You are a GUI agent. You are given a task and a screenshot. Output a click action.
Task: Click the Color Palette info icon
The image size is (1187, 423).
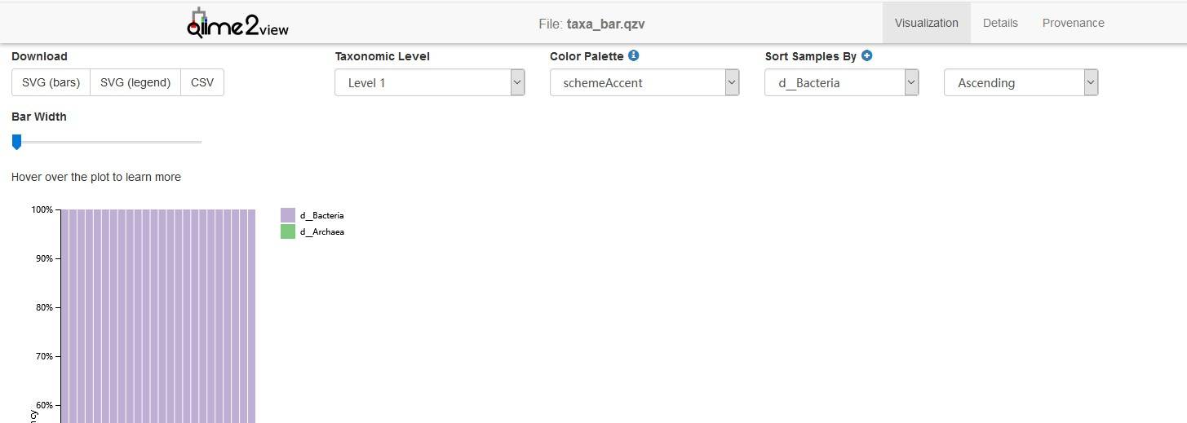[x=633, y=56]
